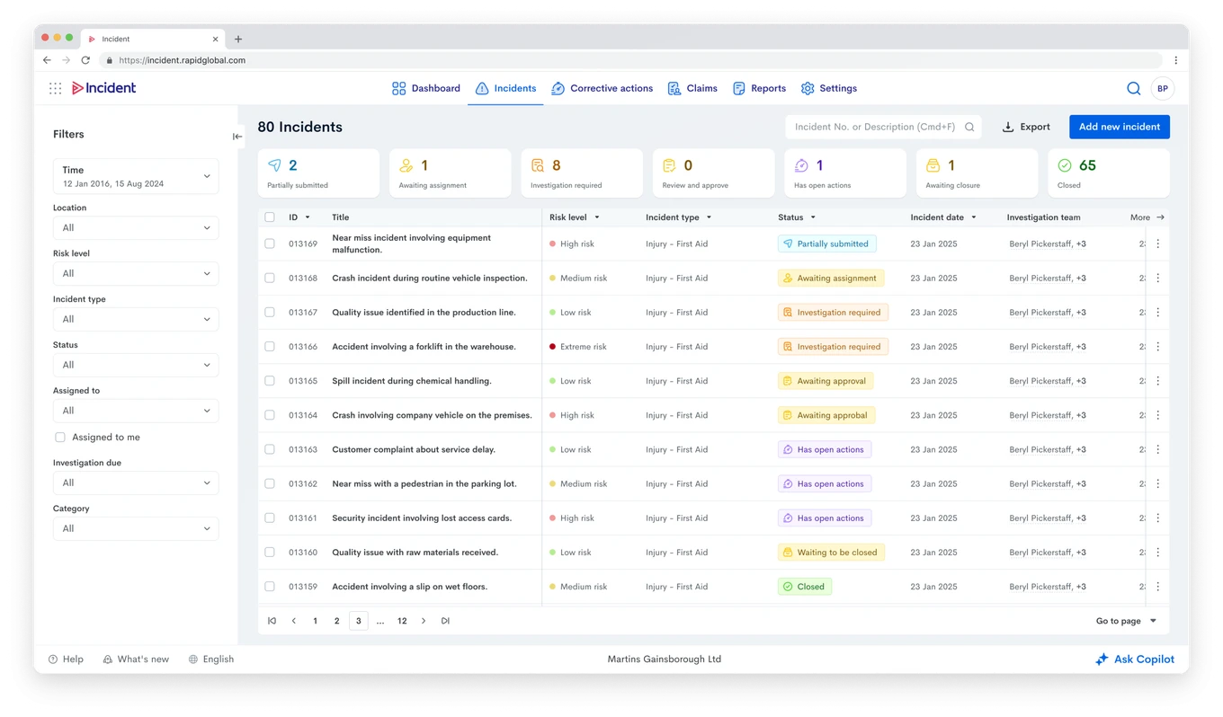1223x717 pixels.
Task: Enable the Assigned to me checkbox
Action: point(60,438)
